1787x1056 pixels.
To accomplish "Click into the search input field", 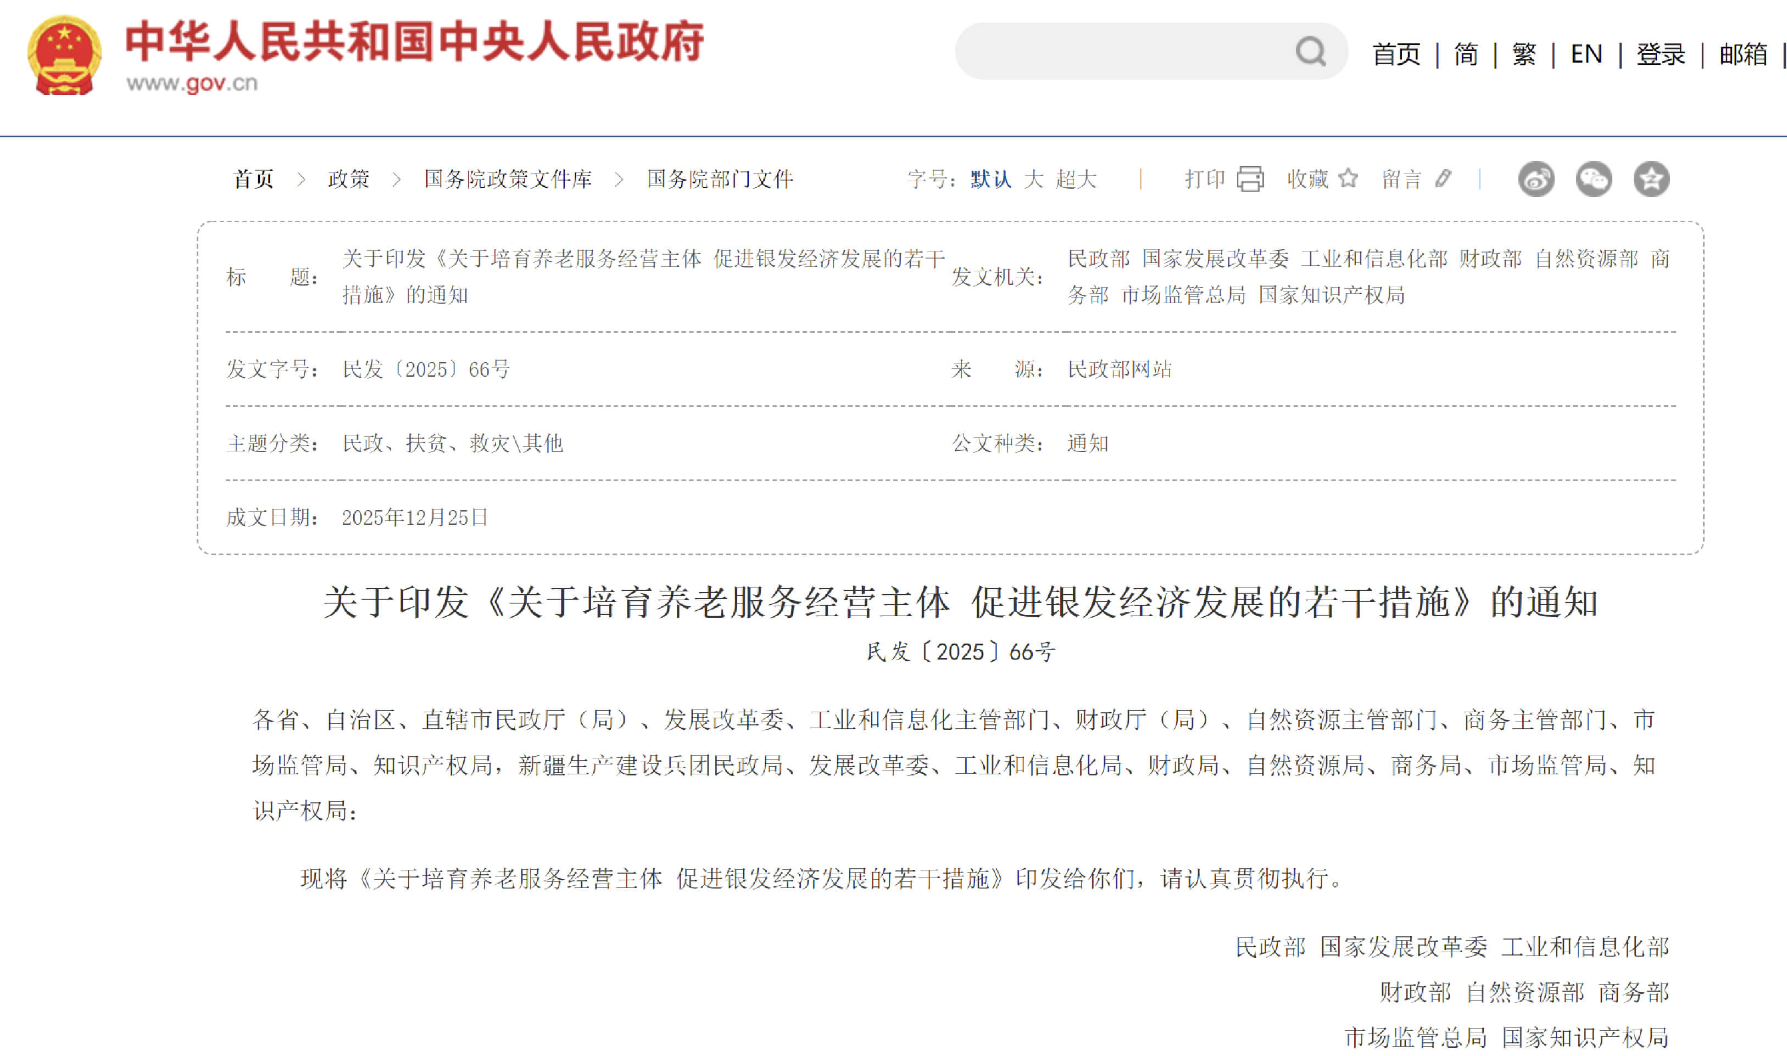I will coord(1124,52).
